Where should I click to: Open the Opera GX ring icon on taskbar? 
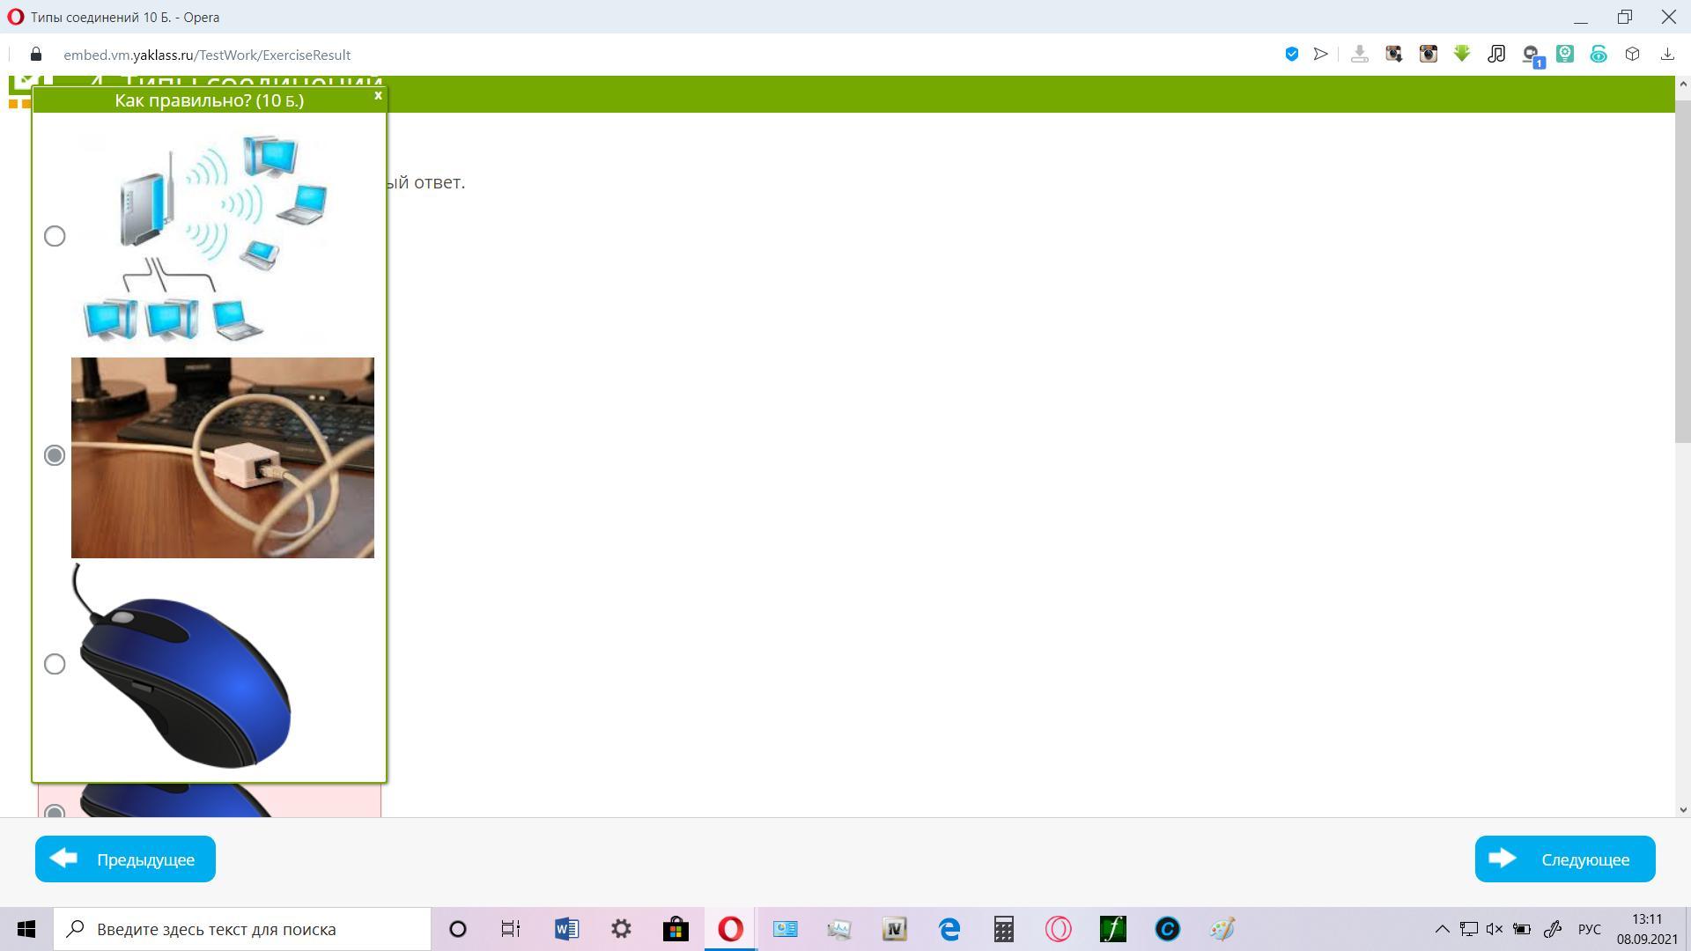click(1058, 929)
